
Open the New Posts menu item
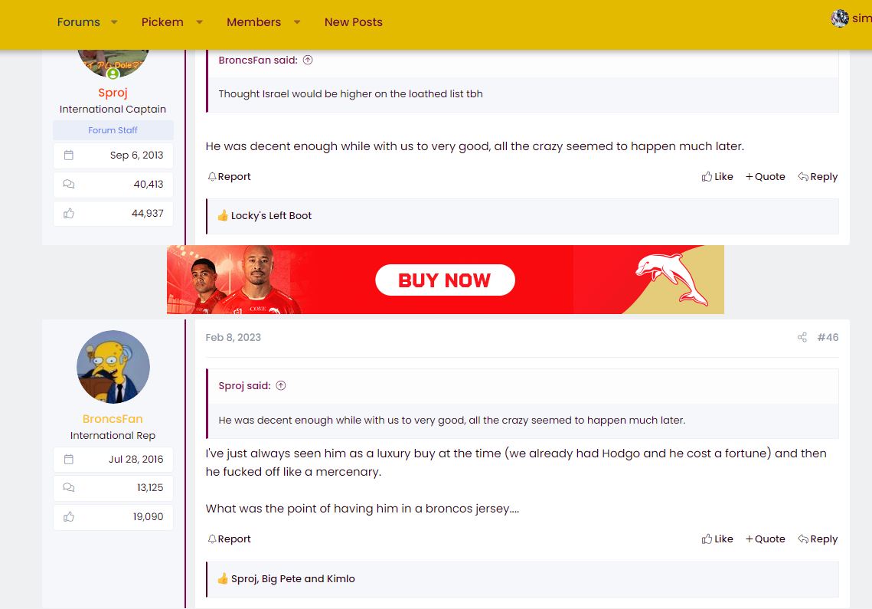point(354,22)
